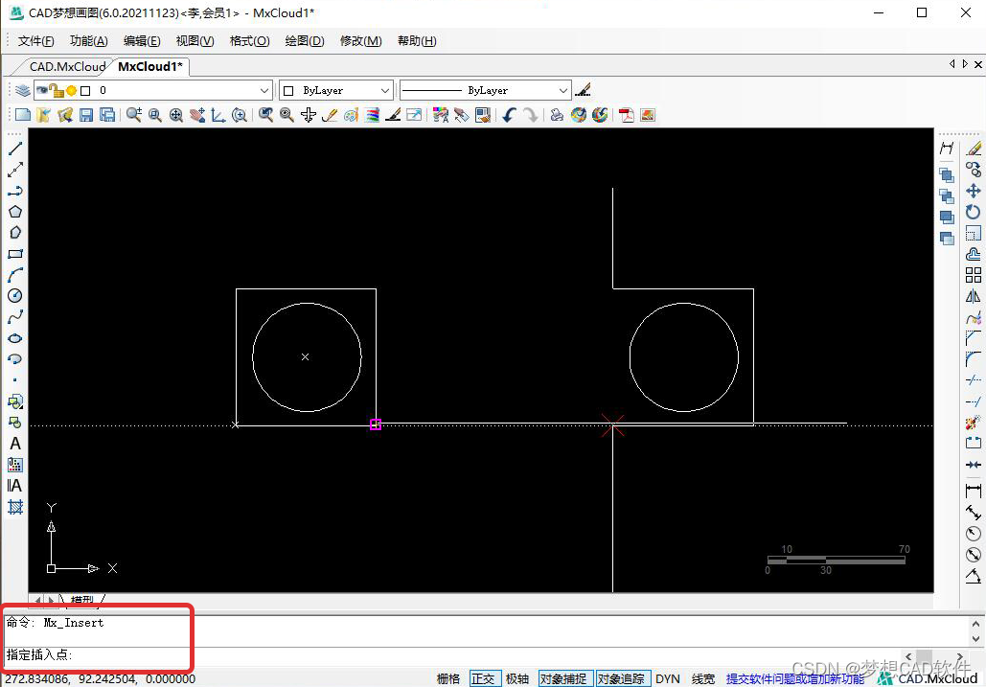Select the Circle drawing tool
986x687 pixels.
(15, 295)
